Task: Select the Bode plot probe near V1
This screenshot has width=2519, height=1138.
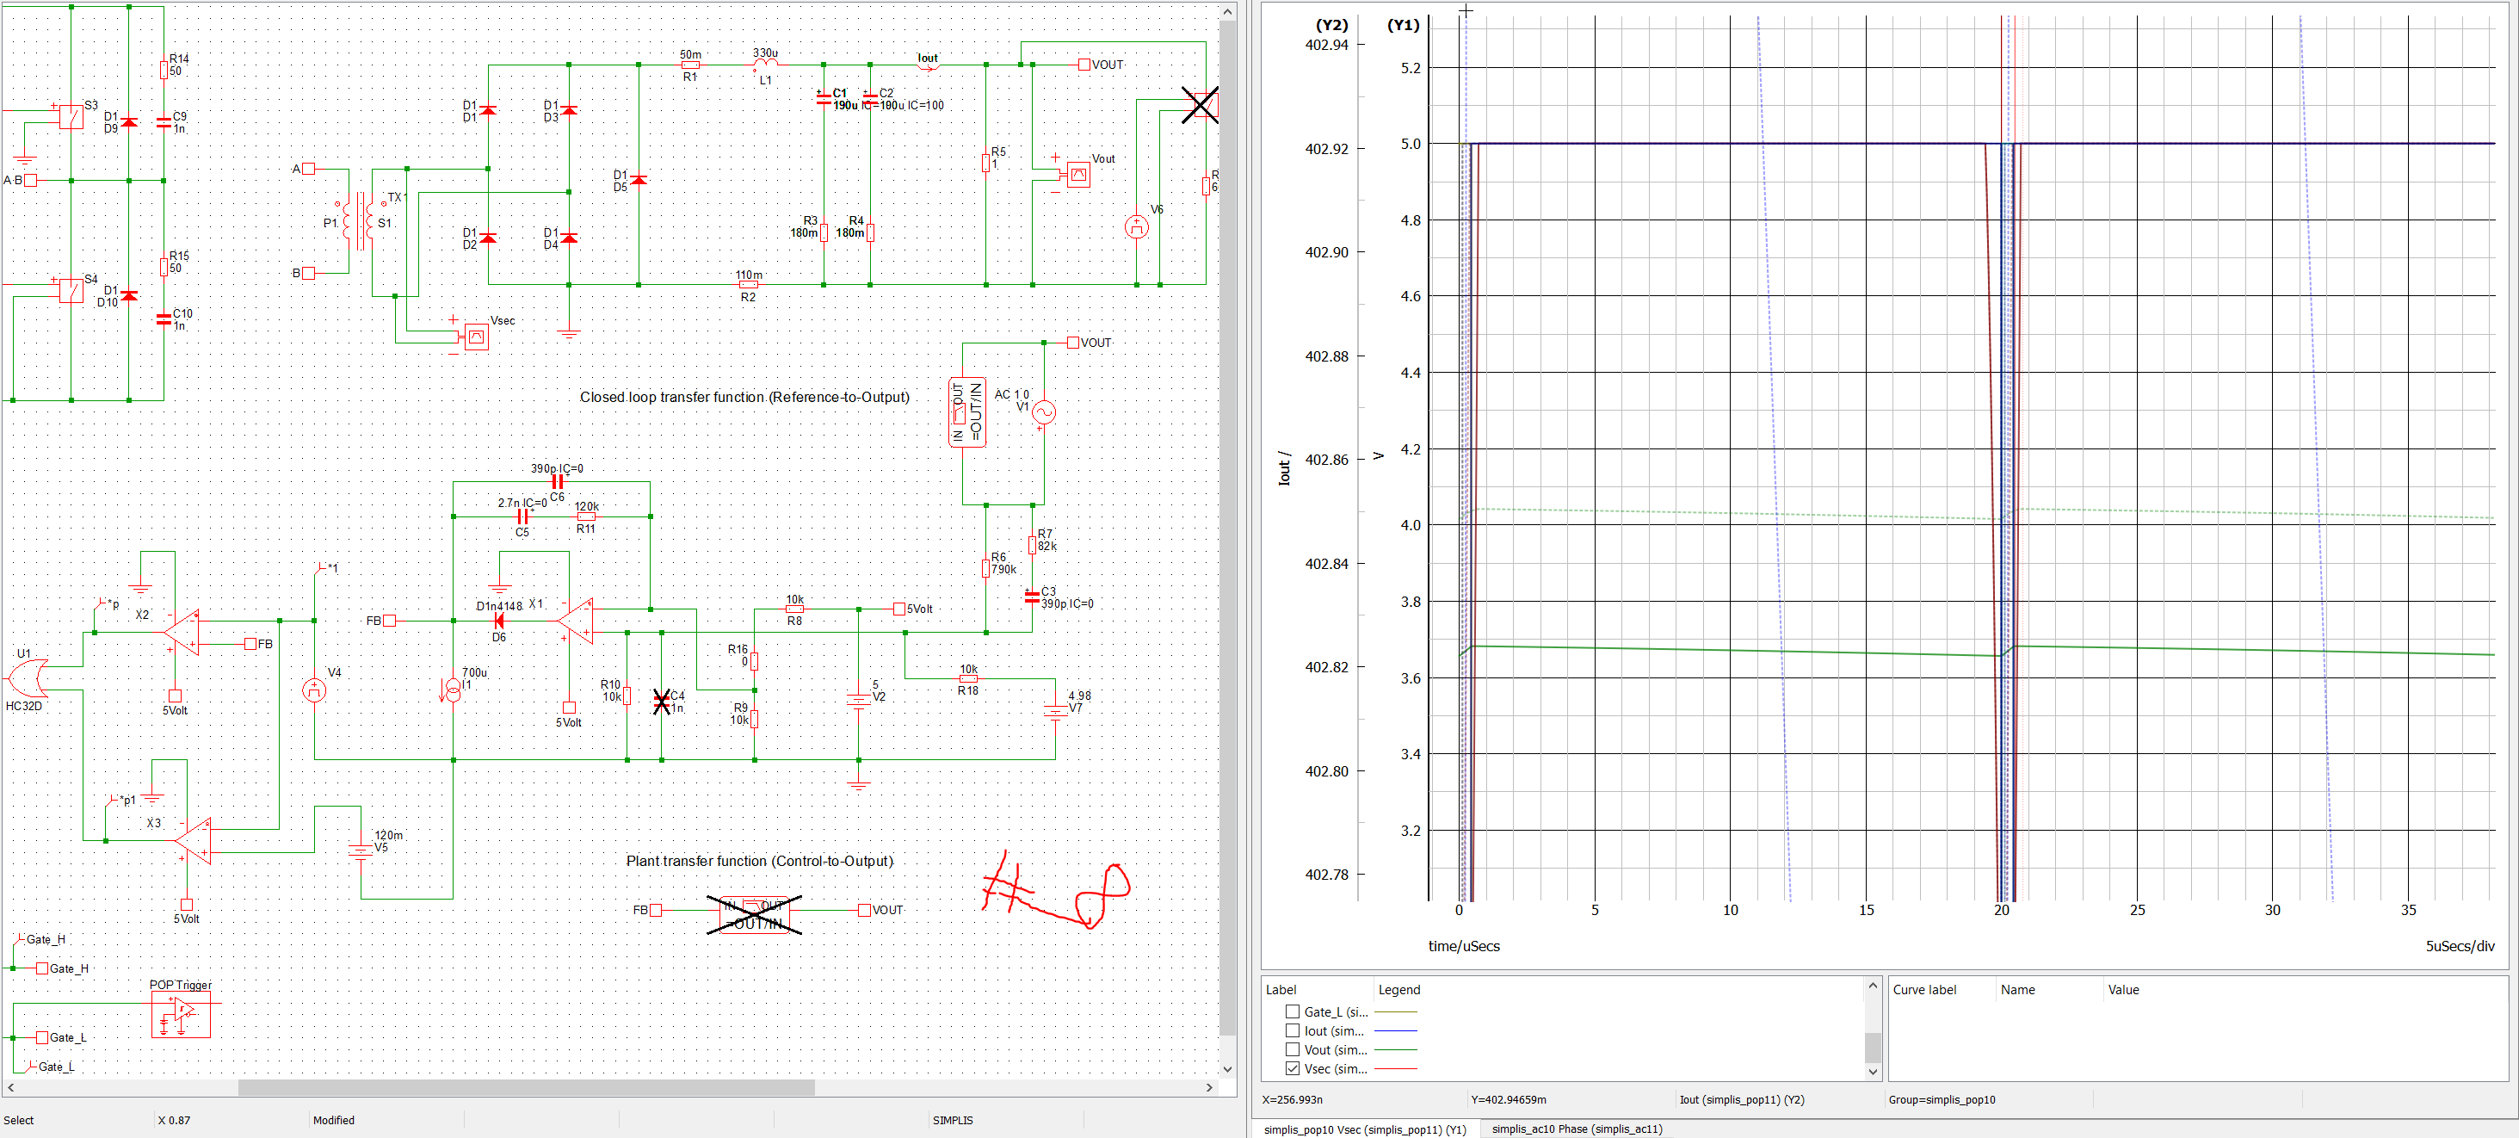Action: [x=967, y=412]
